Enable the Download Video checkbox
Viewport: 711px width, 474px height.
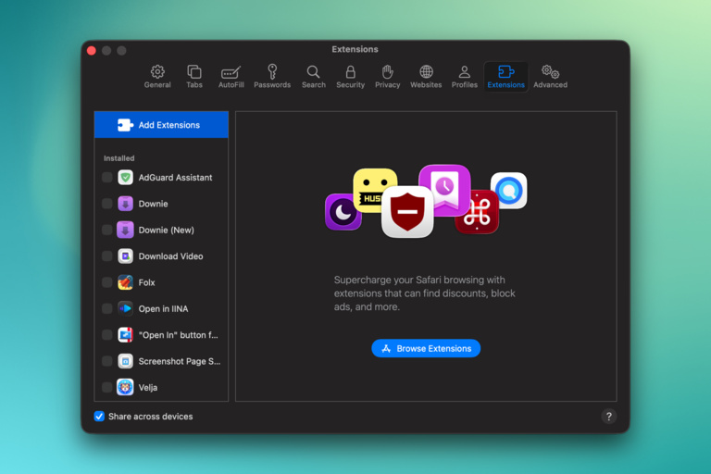(x=107, y=256)
